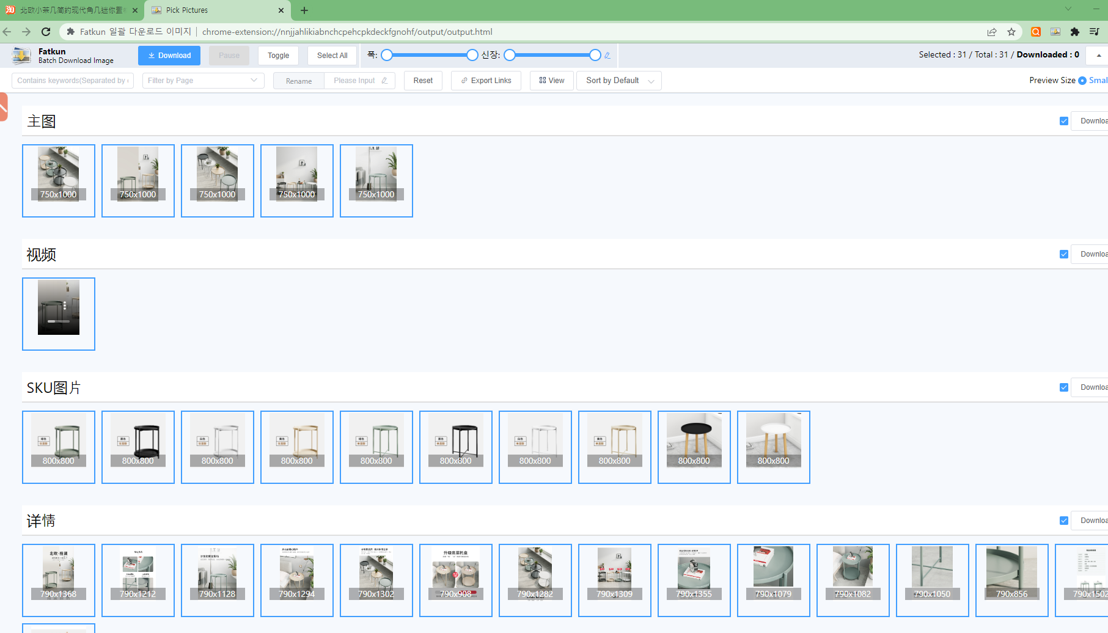
Task: Close the Taobao product tab
Action: click(135, 10)
